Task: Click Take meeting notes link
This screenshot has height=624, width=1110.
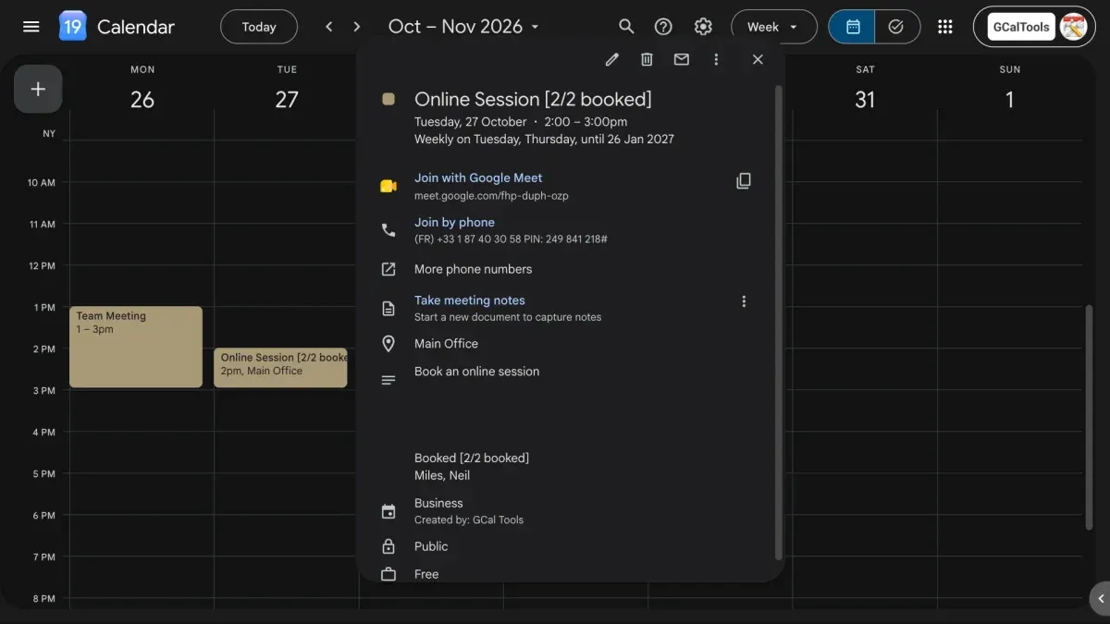Action: coord(470,300)
